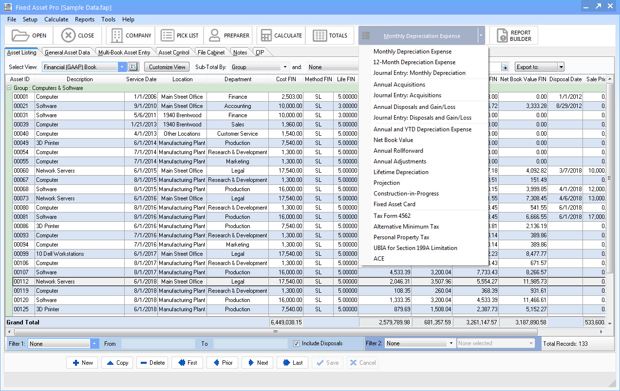Launch the Report Builder
This screenshot has width=620, height=391.
click(x=514, y=36)
